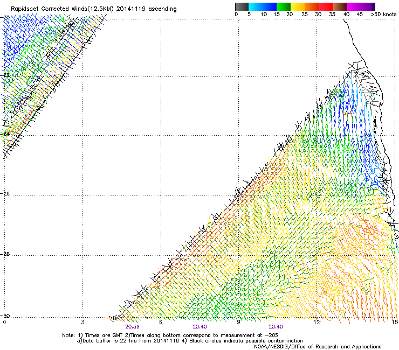
Task: Click the title text 'Rapidscat Corrected Winds(12.5KM)'
Action: [62, 9]
